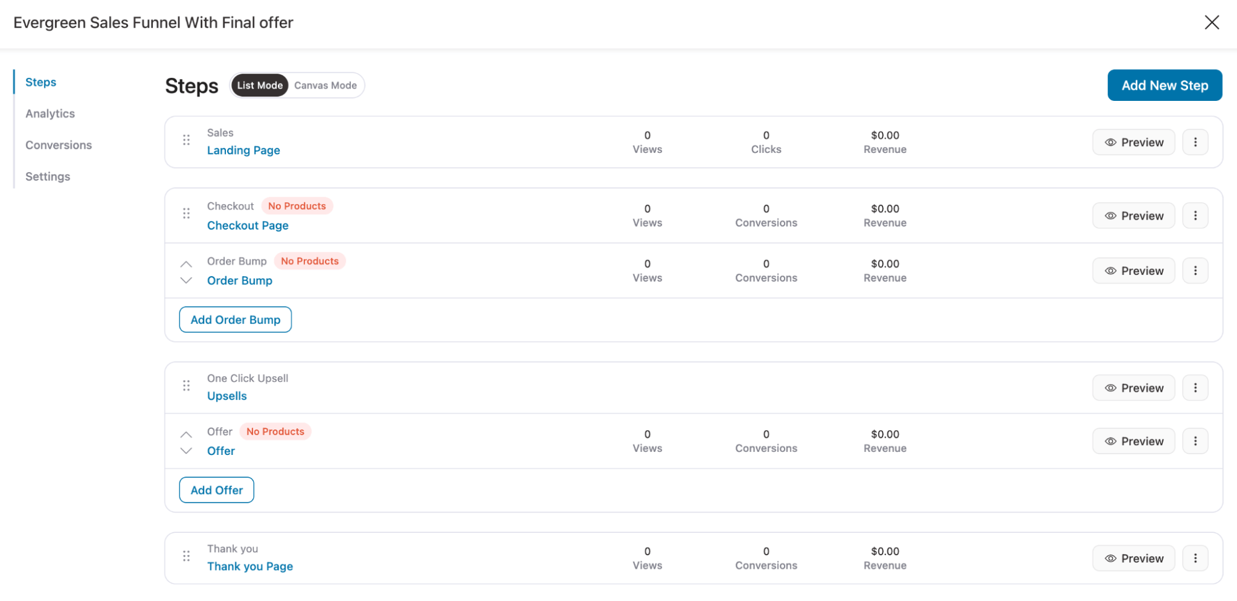Open the Analytics sidebar tab

click(x=50, y=114)
